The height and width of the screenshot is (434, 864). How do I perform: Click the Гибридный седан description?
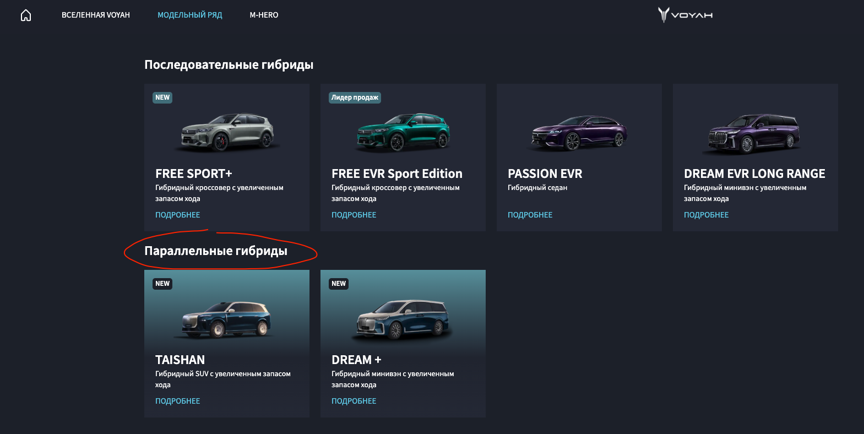(x=537, y=188)
